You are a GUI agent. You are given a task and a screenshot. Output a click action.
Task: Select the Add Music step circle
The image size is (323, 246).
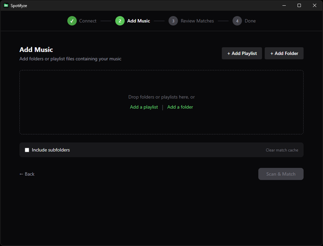coord(120,21)
